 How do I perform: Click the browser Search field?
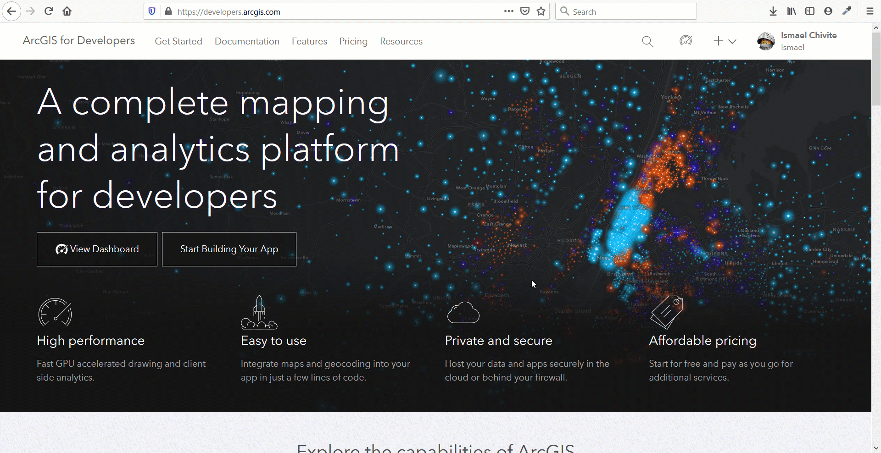click(626, 11)
